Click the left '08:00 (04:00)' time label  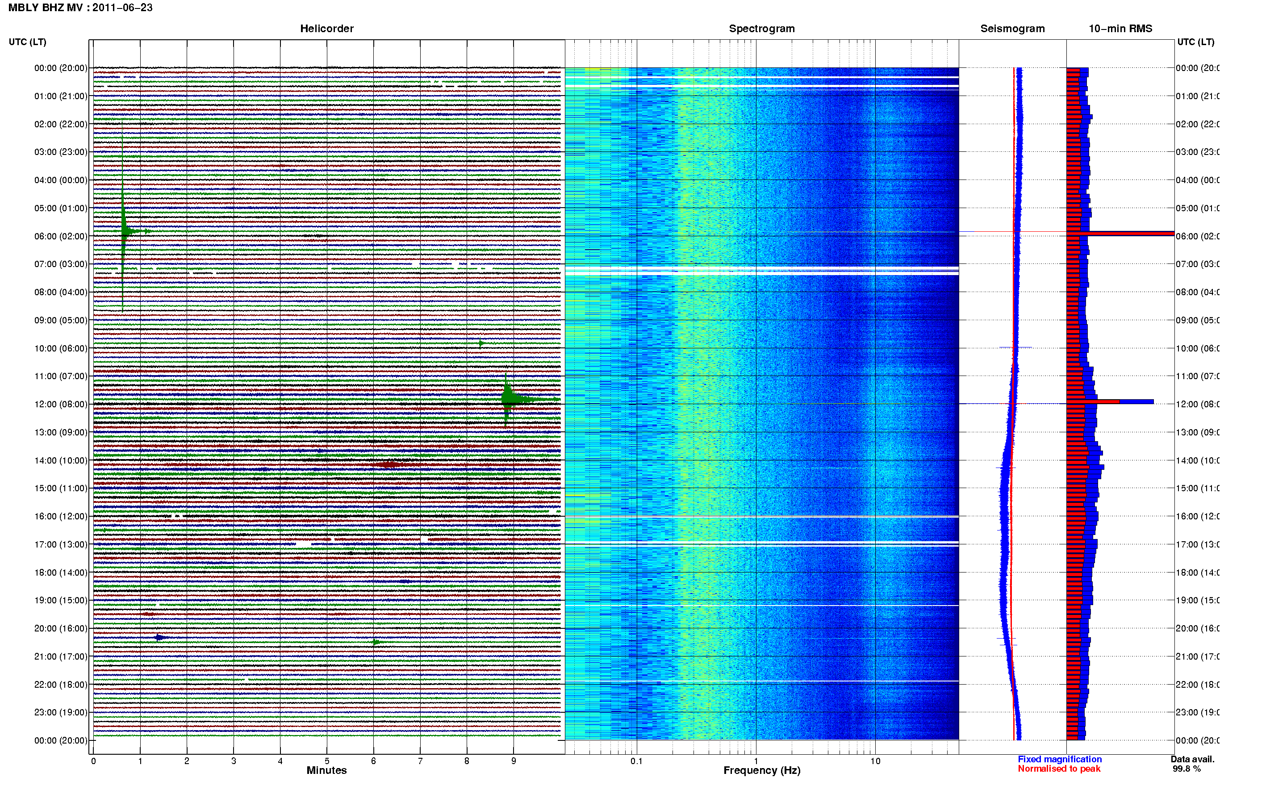(x=61, y=292)
